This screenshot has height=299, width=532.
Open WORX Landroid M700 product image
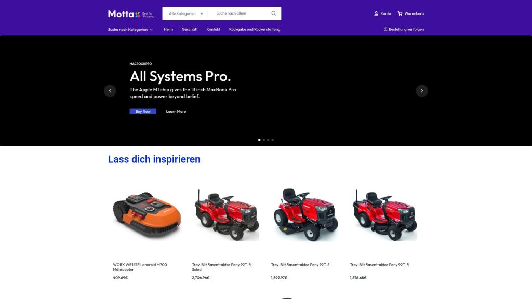[147, 214]
